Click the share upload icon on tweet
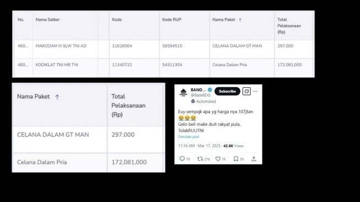360x202 pixels. pyautogui.click(x=254, y=159)
